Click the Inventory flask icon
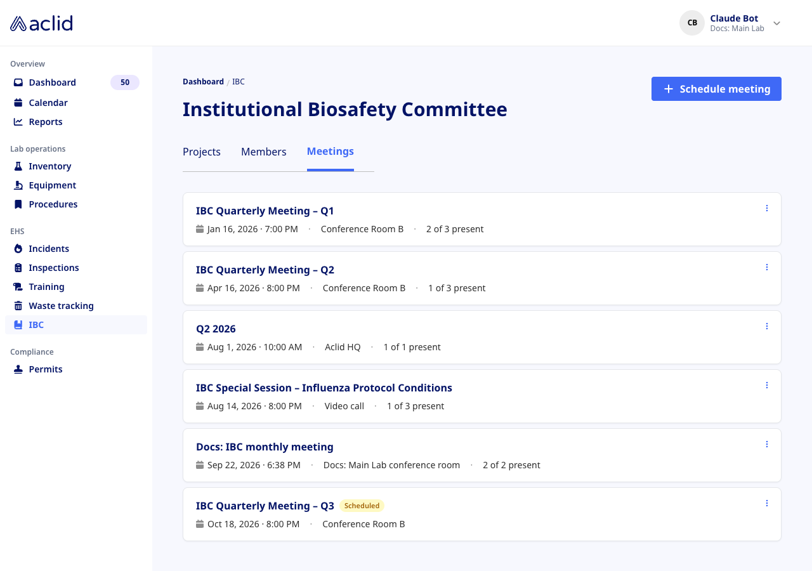The image size is (812, 571). coord(18,166)
